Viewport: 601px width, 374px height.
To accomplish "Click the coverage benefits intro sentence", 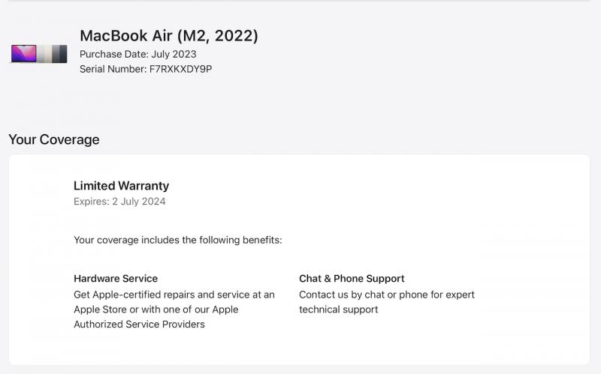I will coord(177,240).
